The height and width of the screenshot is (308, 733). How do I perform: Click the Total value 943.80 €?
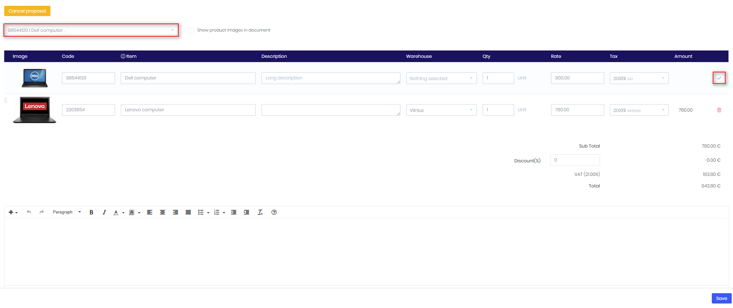click(x=711, y=186)
